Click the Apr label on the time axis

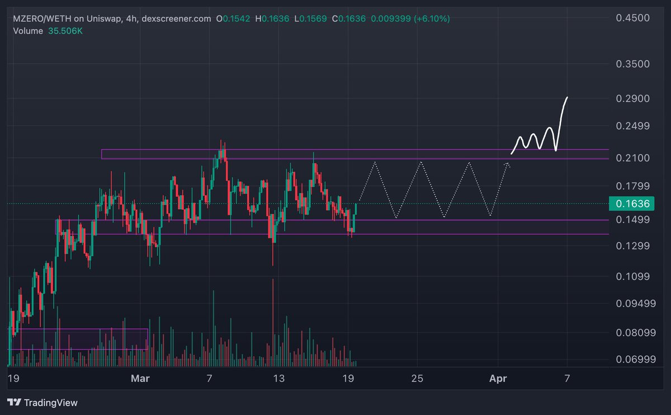pyautogui.click(x=497, y=378)
